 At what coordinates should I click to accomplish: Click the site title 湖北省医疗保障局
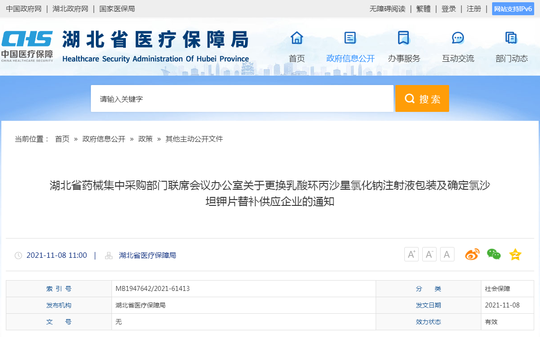click(x=155, y=40)
